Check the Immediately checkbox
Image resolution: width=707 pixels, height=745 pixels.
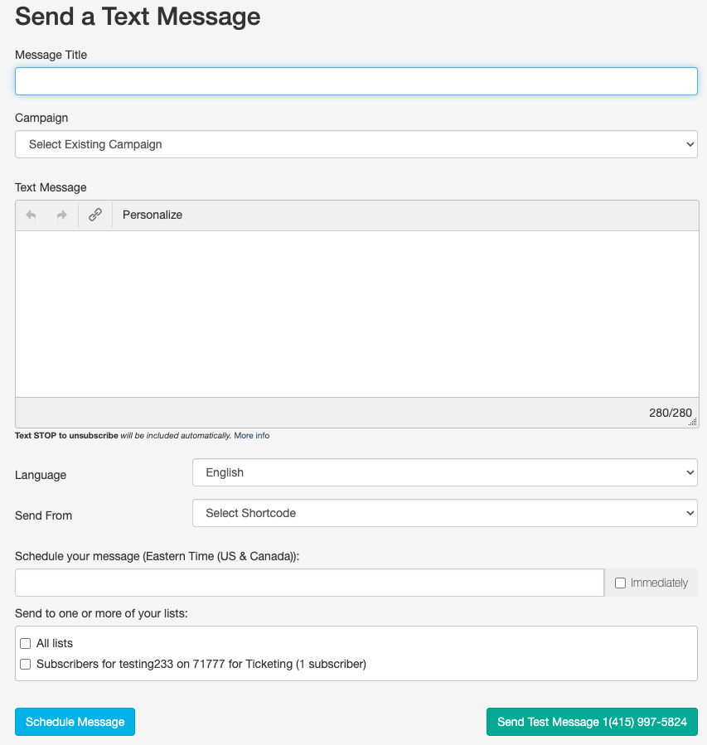620,583
